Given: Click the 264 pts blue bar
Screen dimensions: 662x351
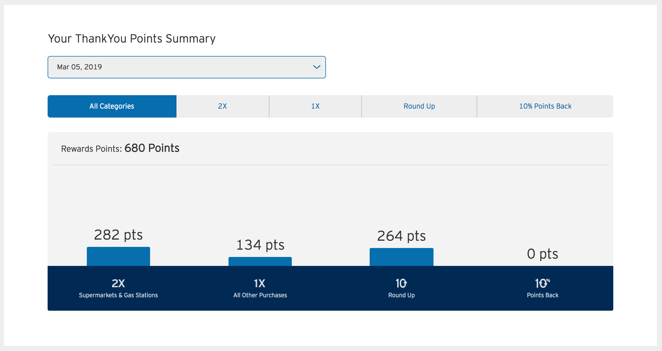Looking at the screenshot, I should point(401,257).
